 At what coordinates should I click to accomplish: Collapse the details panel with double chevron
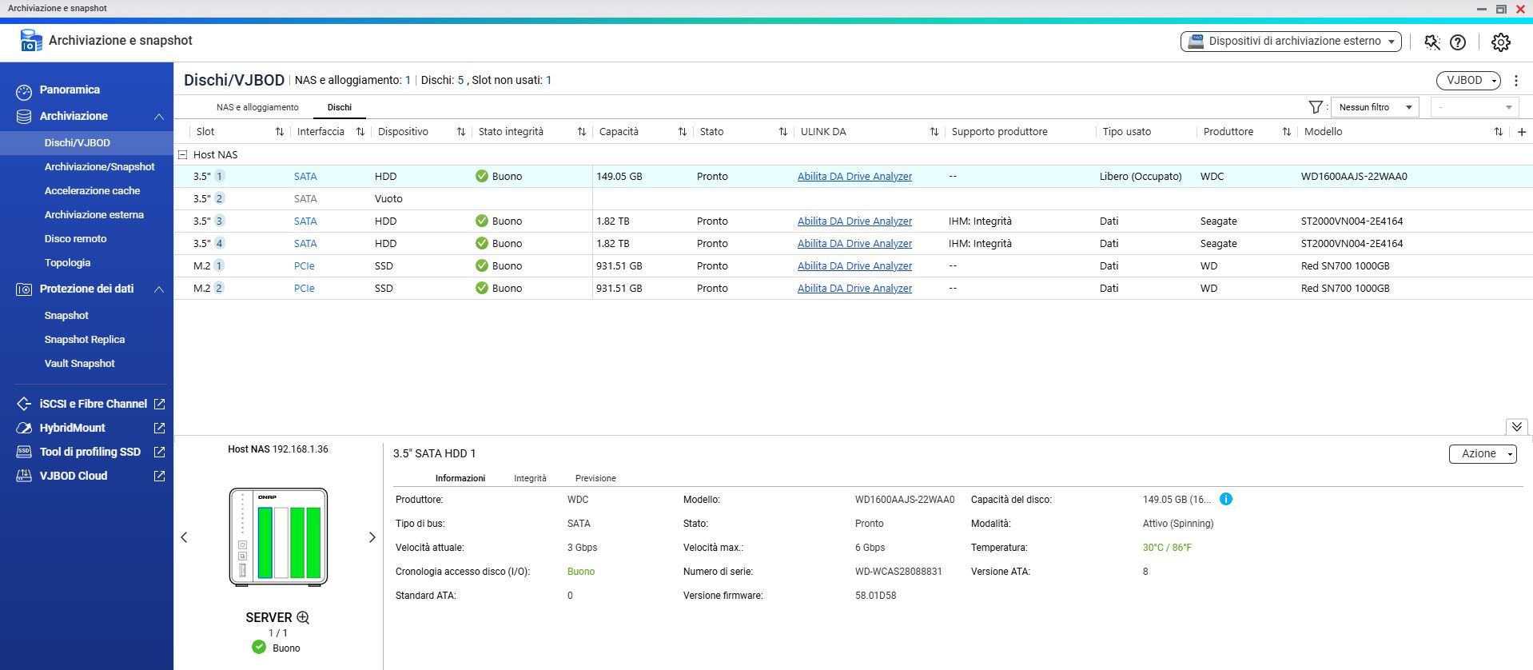pyautogui.click(x=1516, y=427)
